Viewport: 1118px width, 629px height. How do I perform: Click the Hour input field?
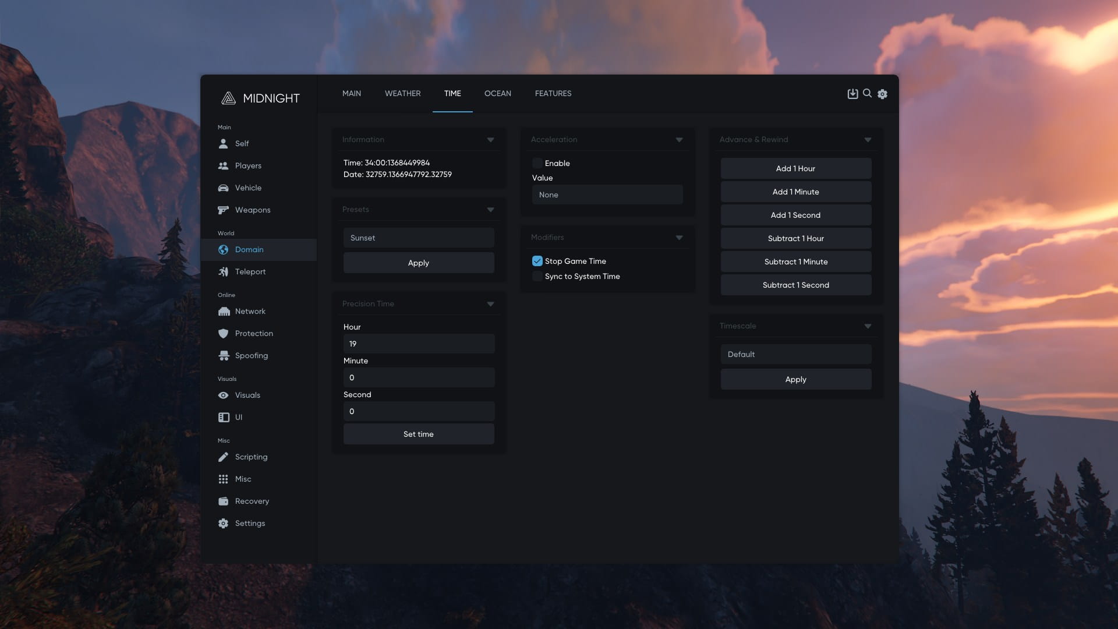pyautogui.click(x=418, y=344)
